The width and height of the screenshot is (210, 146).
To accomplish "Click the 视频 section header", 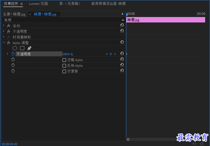I will (8, 20).
